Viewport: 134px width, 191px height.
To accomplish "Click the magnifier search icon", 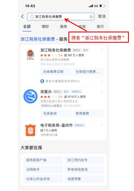I will pyautogui.click(x=32, y=17).
